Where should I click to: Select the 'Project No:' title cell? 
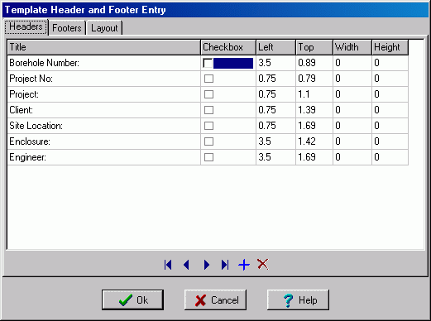point(104,79)
